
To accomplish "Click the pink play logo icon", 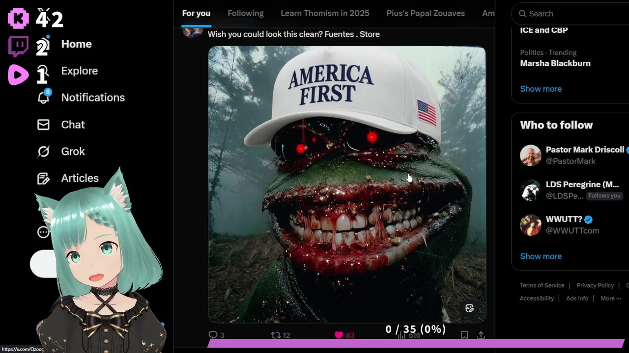I will 18,75.
